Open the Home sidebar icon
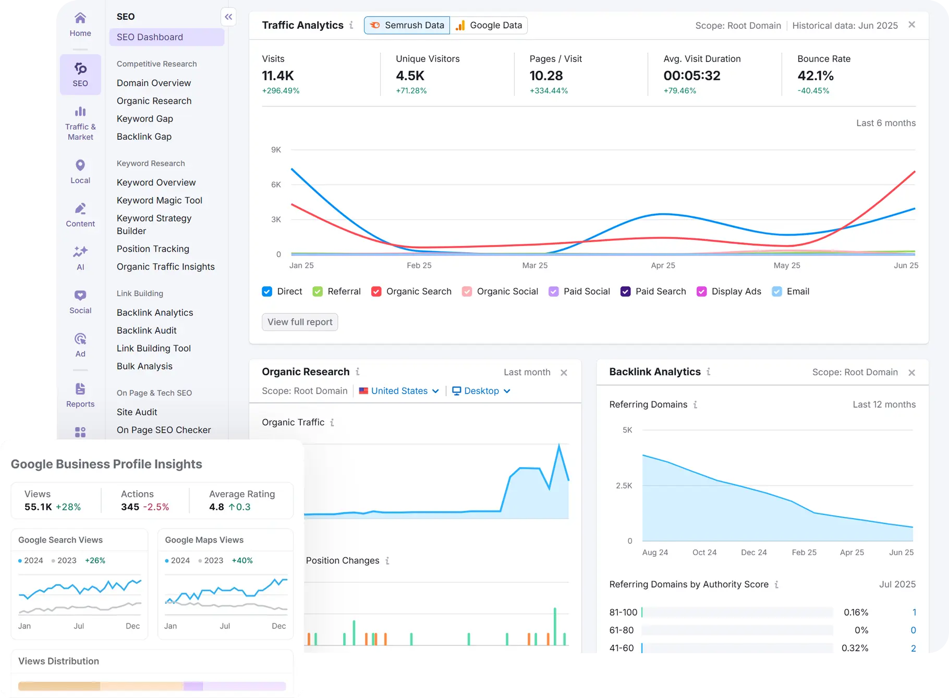 click(80, 18)
